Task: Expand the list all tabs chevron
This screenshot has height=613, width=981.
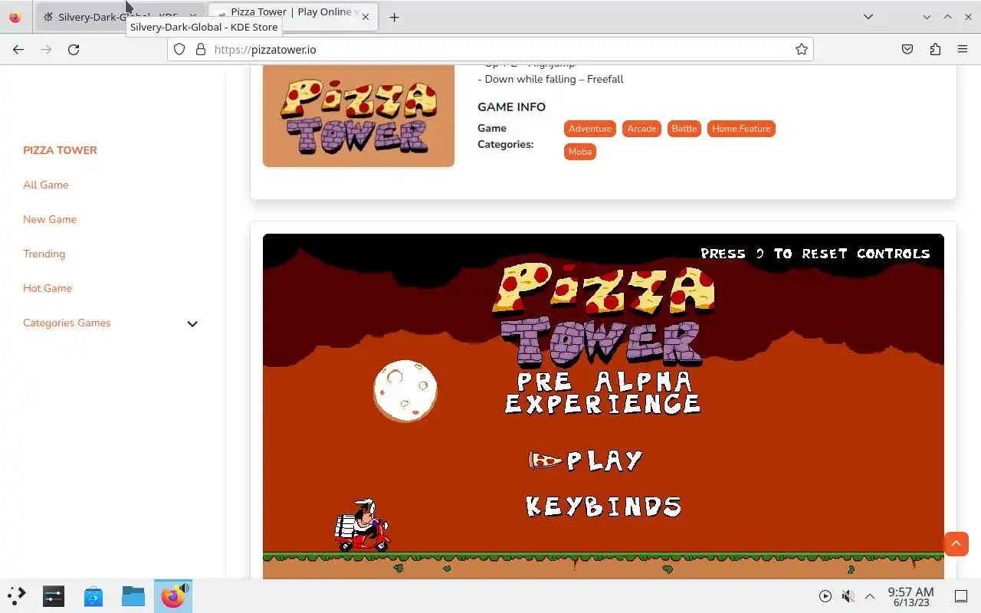Action: click(868, 17)
